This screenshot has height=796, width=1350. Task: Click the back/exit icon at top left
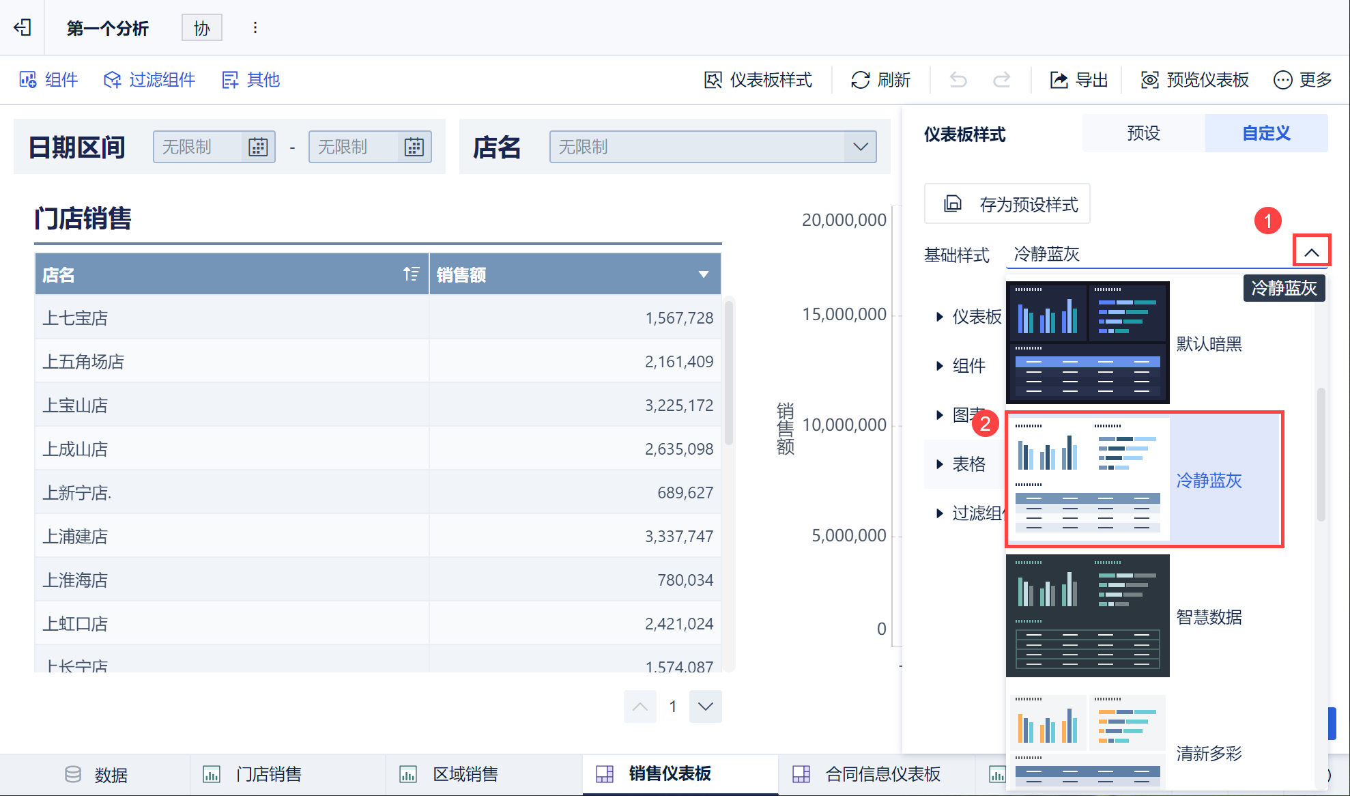(x=23, y=27)
